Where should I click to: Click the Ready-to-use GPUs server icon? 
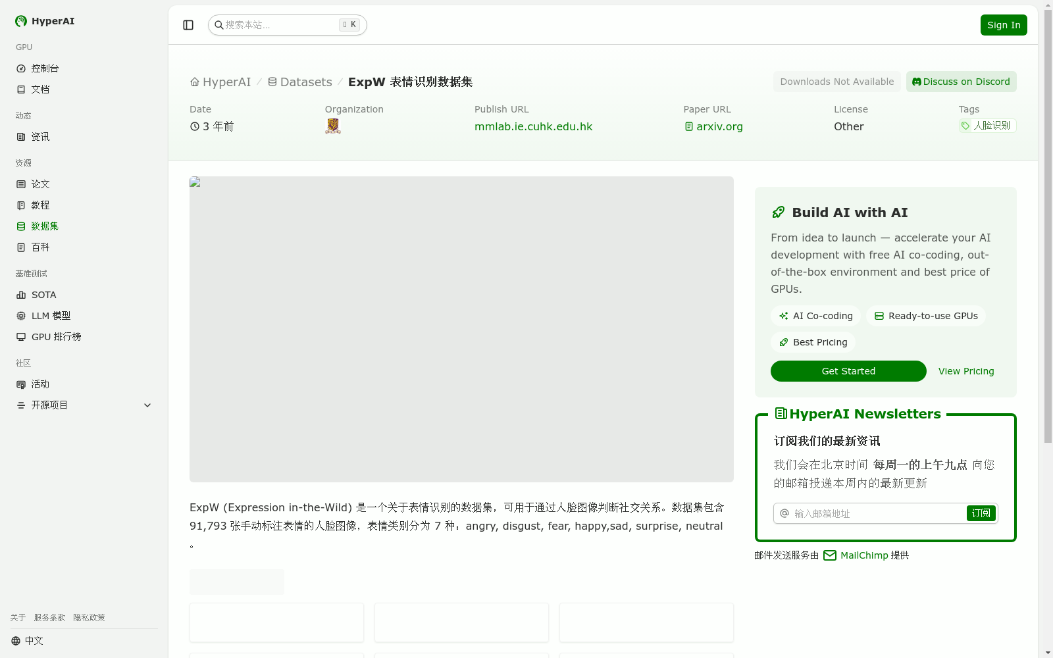pos(879,316)
